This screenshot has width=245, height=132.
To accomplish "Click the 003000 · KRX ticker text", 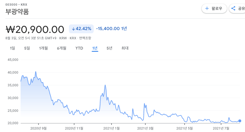I will 16,5.
